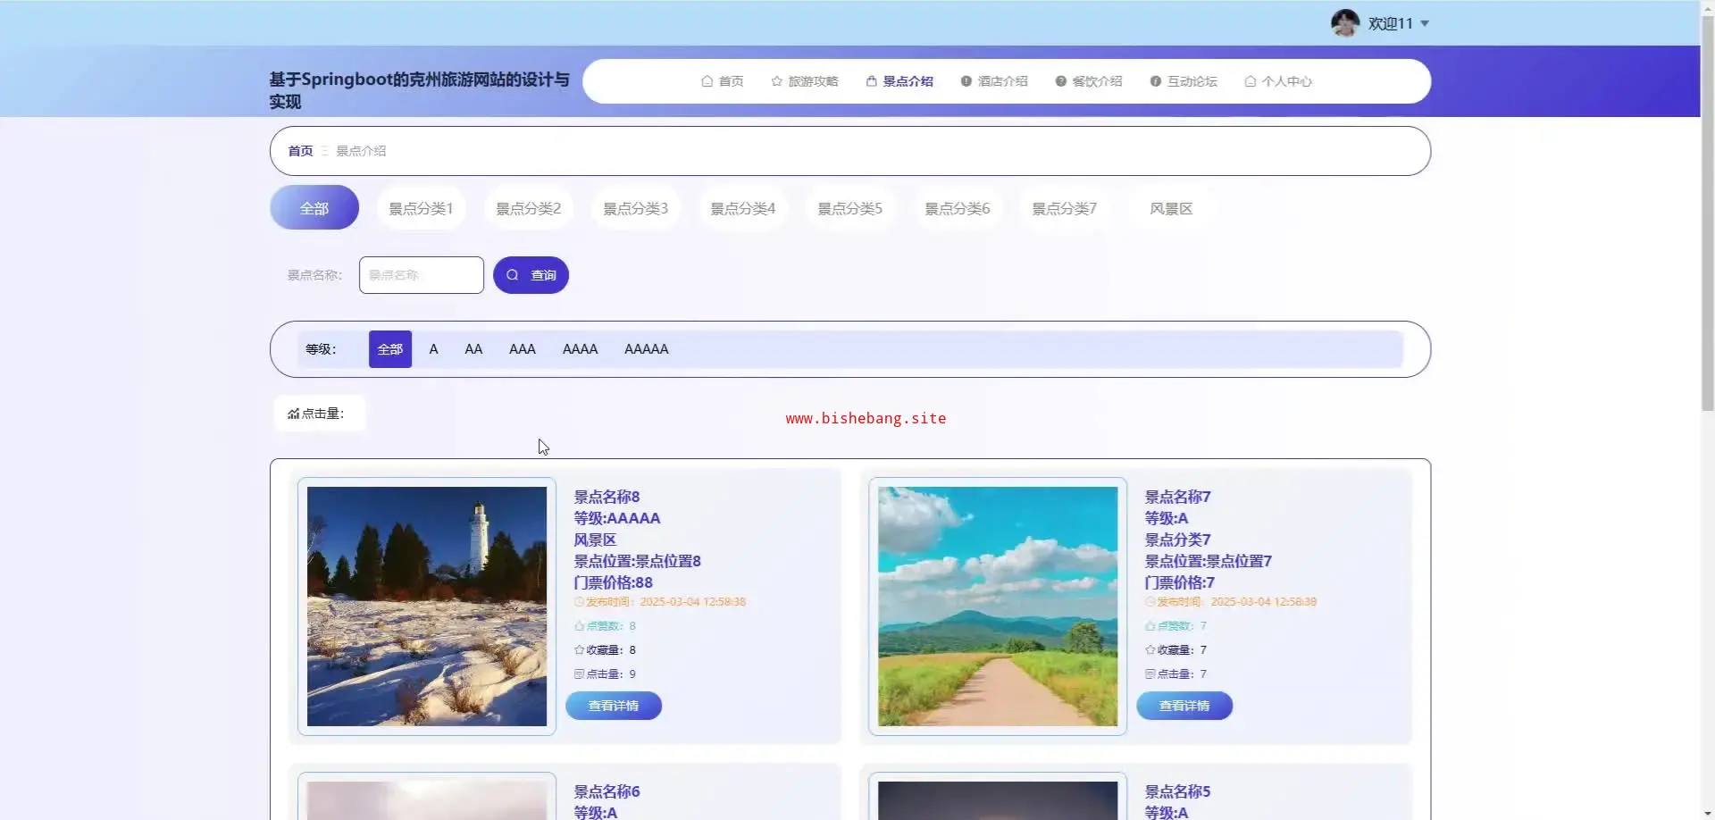1715x820 pixels.
Task: Click the user avatar picture
Action: pyautogui.click(x=1344, y=23)
